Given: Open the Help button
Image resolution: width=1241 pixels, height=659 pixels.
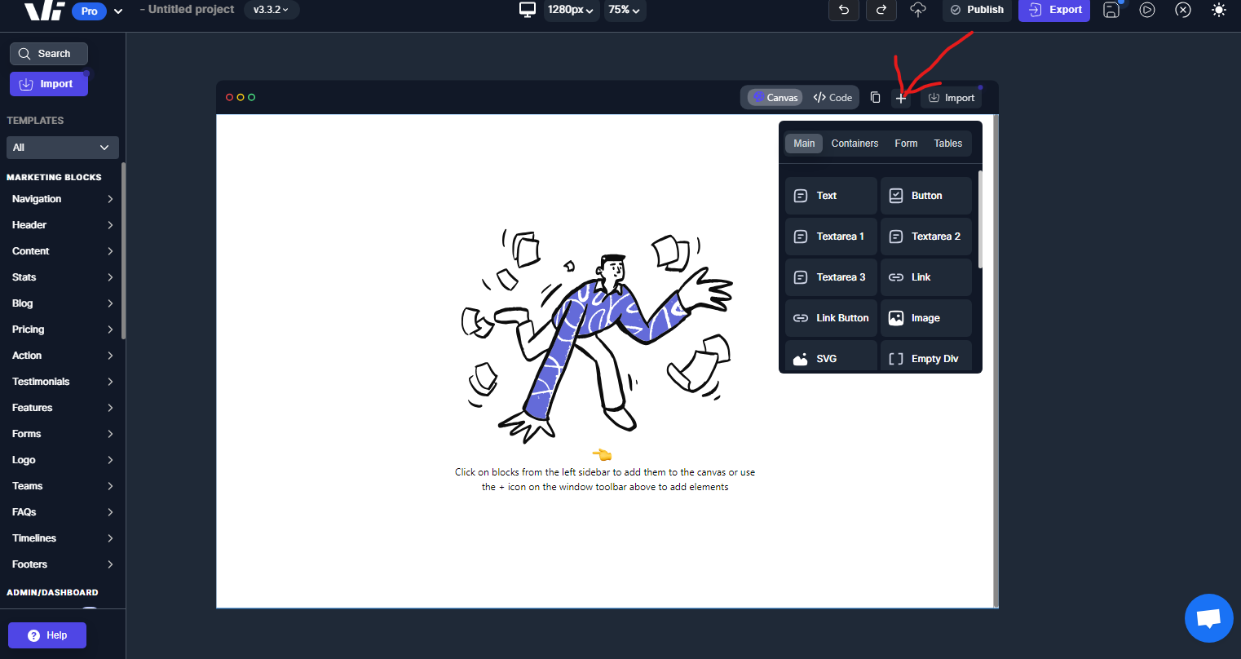Looking at the screenshot, I should point(47,635).
